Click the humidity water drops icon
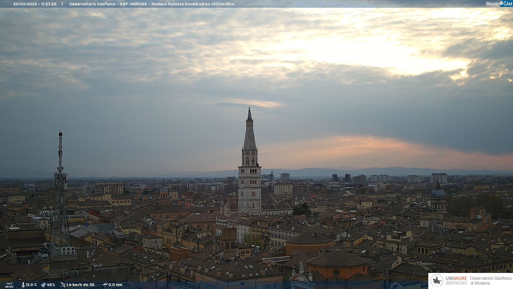Viewport: 513px width, 289px height. click(43, 285)
